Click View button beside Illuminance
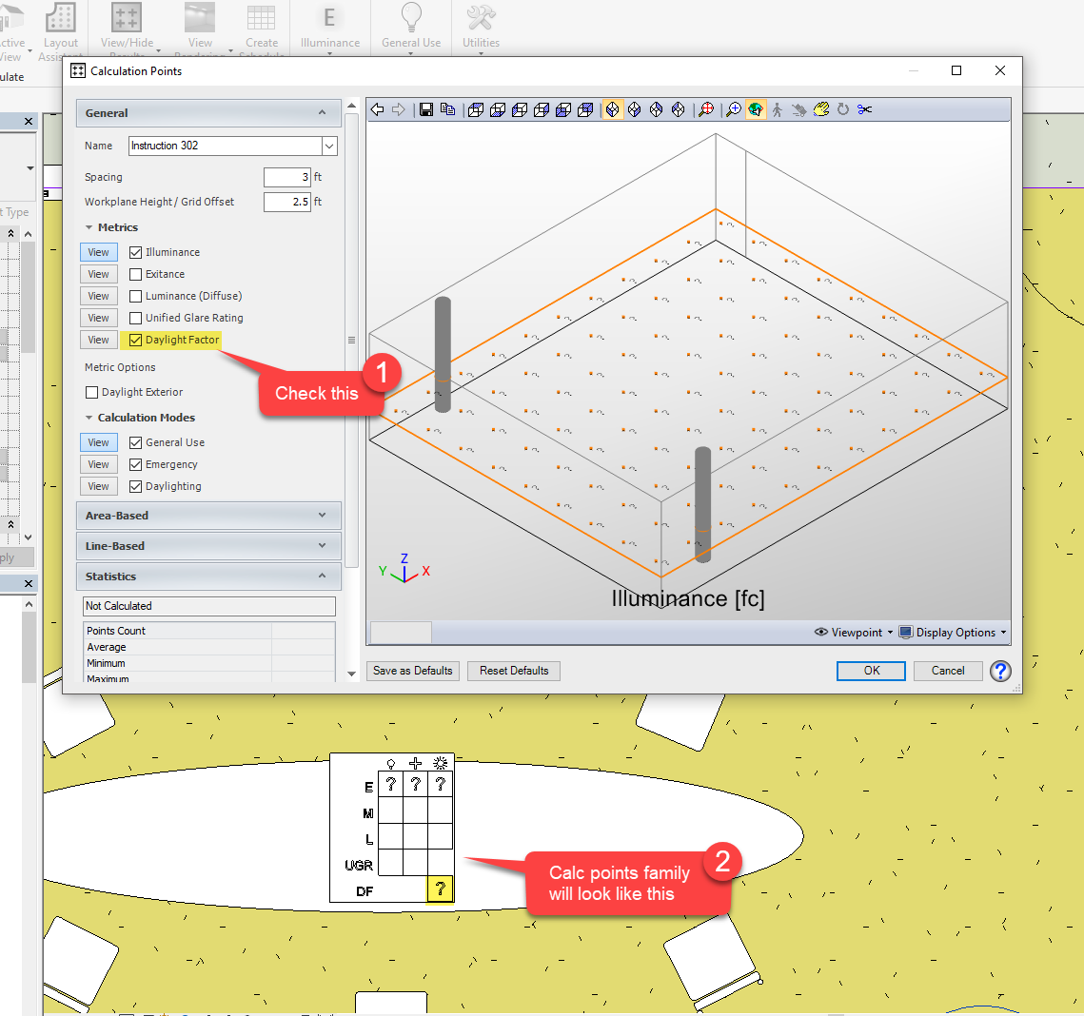This screenshot has height=1016, width=1084. [x=99, y=252]
